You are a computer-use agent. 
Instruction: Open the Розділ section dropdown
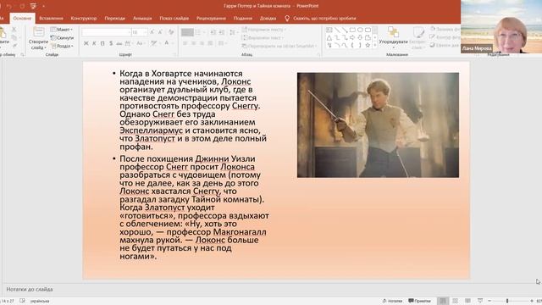tap(62, 46)
